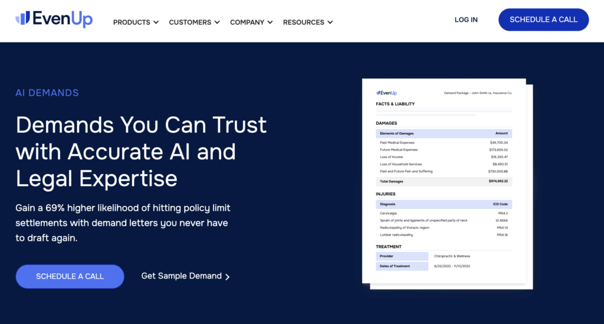Select the Total Damages row in the document

pos(444,182)
